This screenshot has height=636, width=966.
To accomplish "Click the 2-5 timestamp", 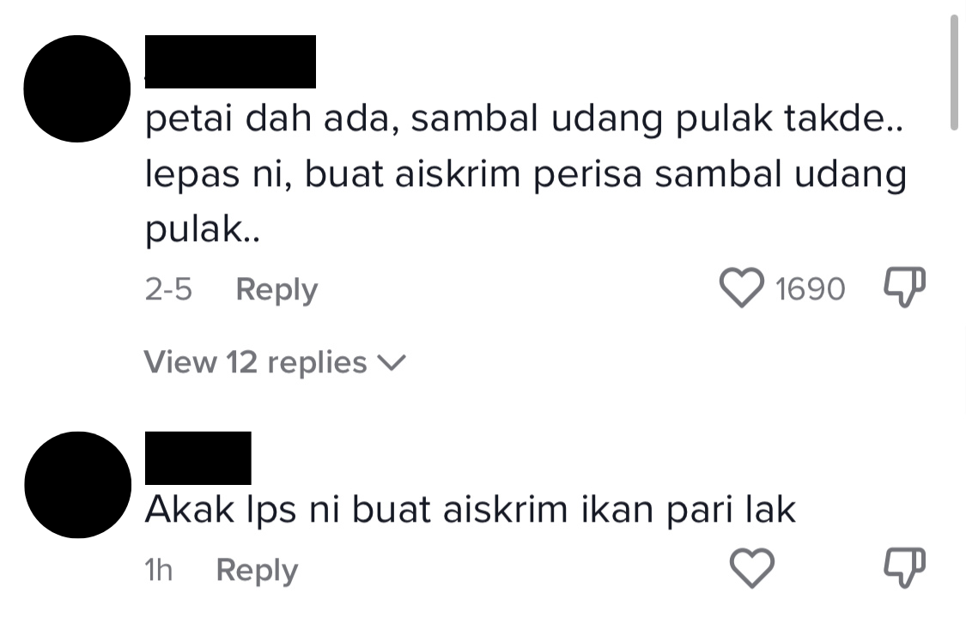I will [x=168, y=288].
